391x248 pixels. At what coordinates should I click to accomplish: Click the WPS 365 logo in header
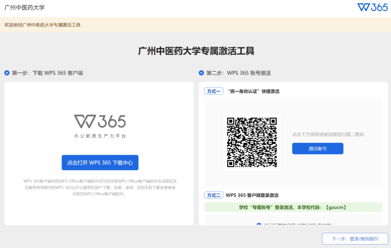(372, 7)
